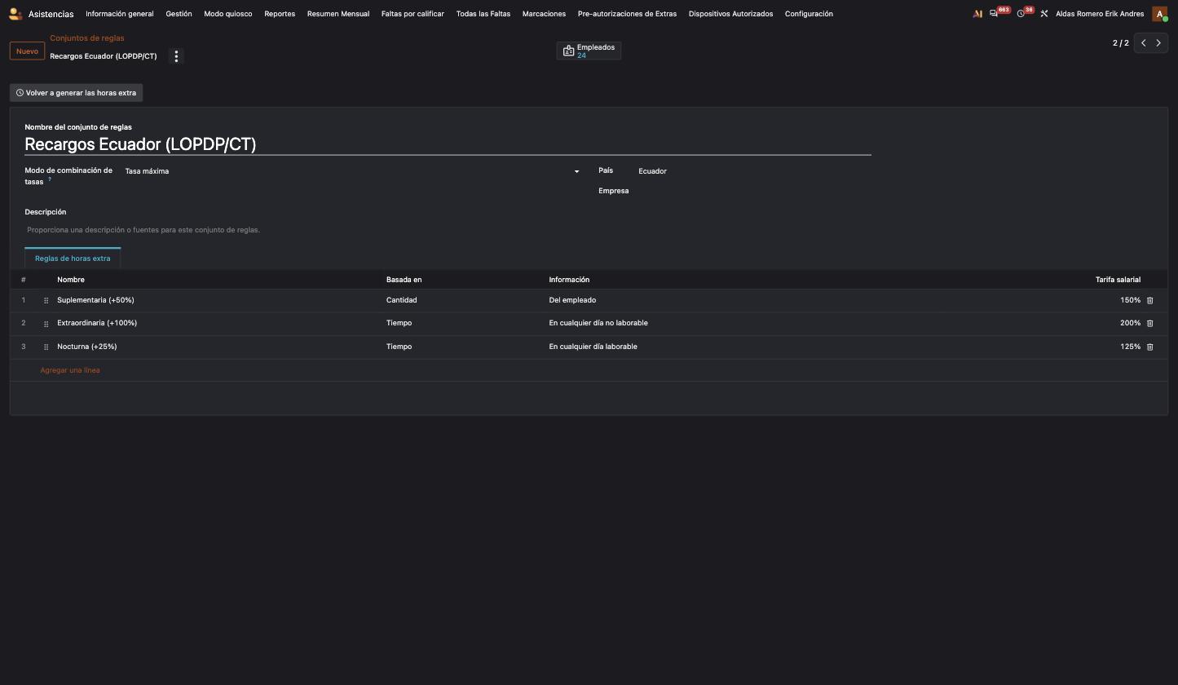Image resolution: width=1178 pixels, height=685 pixels.
Task: Open Marcaciones menu
Action: pos(544,14)
